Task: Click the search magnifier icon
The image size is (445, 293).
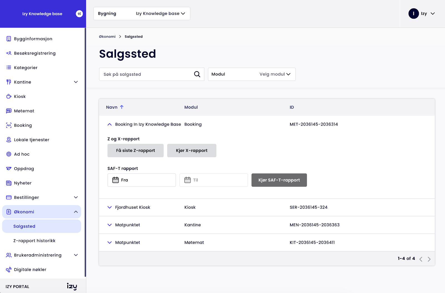Action: point(197,74)
